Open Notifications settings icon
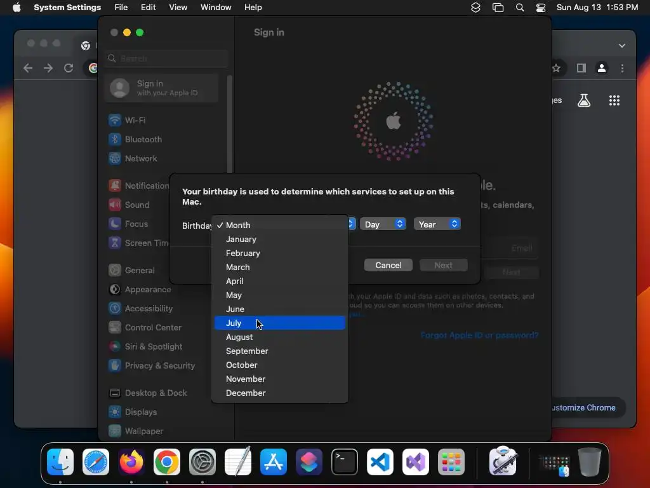The height and width of the screenshot is (488, 650). (115, 186)
